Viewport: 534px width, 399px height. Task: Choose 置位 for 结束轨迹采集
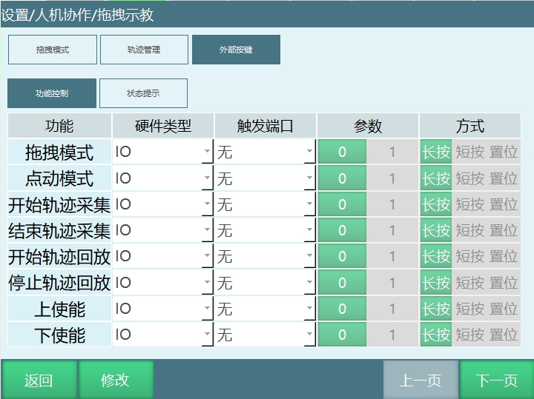pos(504,230)
